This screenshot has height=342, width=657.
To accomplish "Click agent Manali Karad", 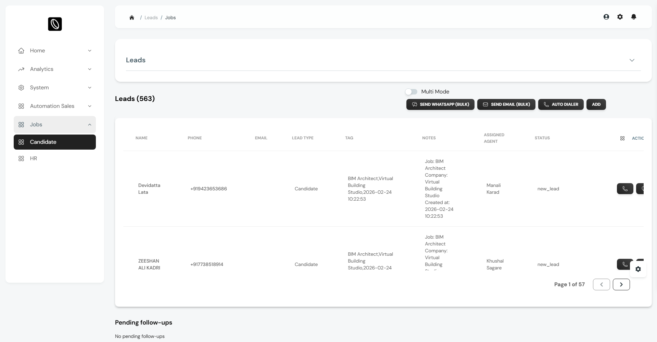I will 494,189.
